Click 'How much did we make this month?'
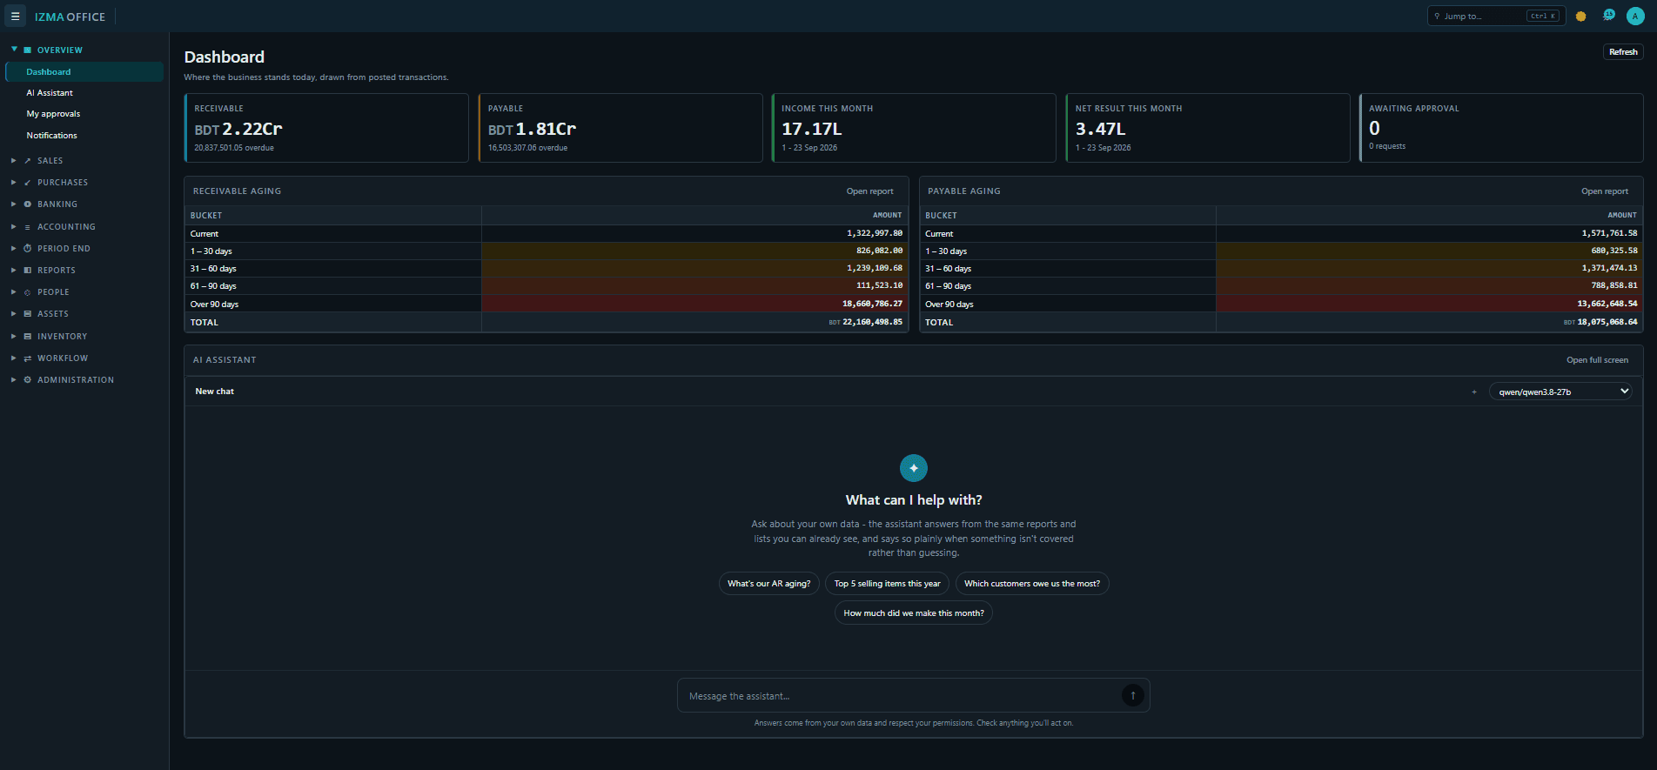The width and height of the screenshot is (1657, 770). (914, 613)
